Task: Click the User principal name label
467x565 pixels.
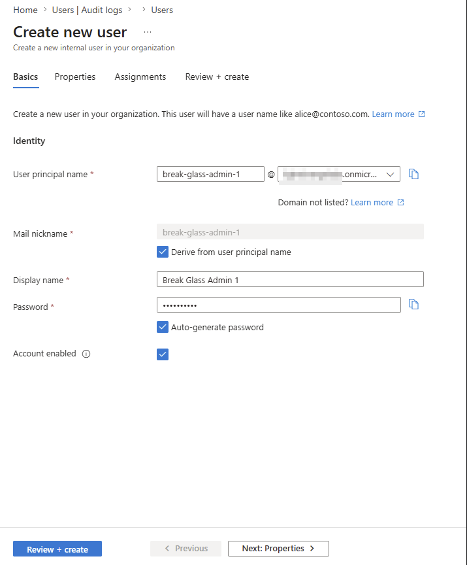Action: (x=50, y=175)
